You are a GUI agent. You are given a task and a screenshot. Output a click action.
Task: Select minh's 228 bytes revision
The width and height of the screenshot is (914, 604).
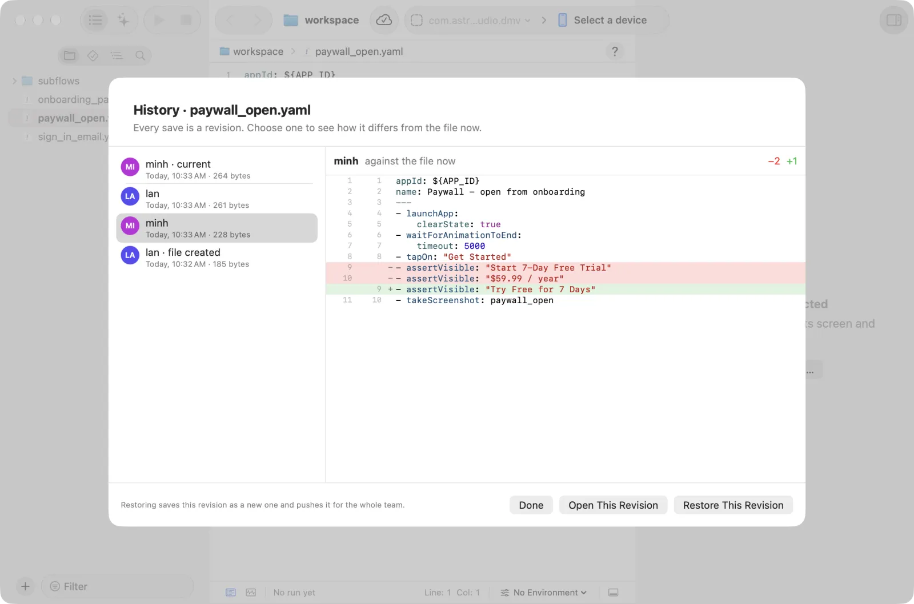(x=217, y=228)
